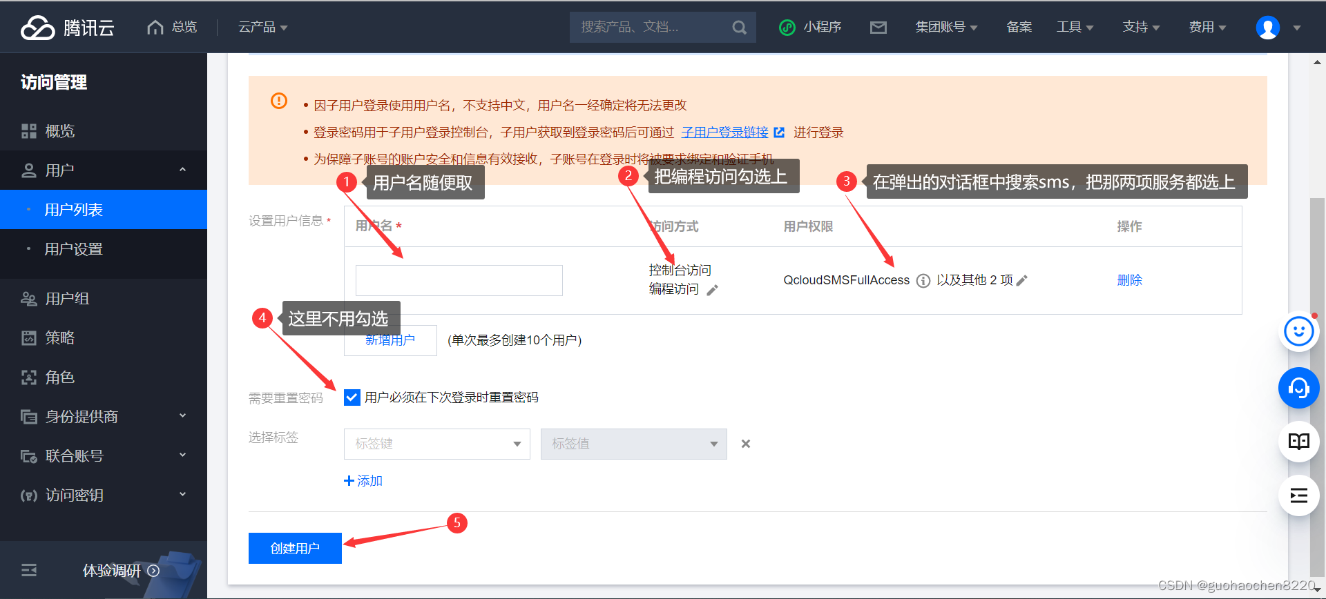Click +添加 to add a tag
The width and height of the screenshot is (1326, 599).
click(x=363, y=481)
